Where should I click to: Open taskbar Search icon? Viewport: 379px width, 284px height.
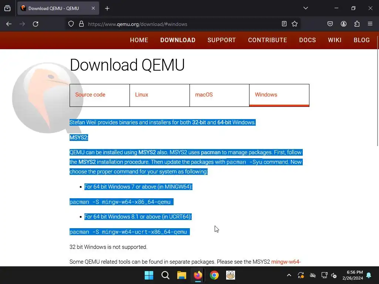tap(165, 275)
